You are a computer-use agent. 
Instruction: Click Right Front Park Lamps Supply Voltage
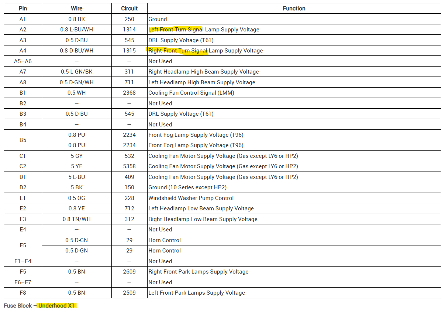click(x=198, y=272)
